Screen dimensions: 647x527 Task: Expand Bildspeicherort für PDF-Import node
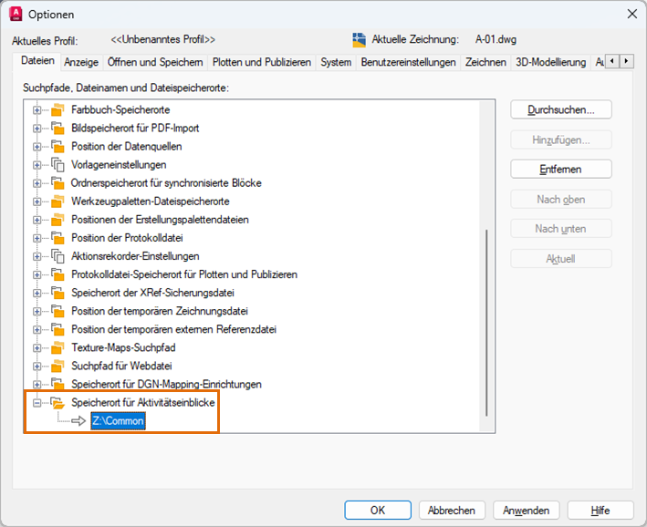point(37,129)
